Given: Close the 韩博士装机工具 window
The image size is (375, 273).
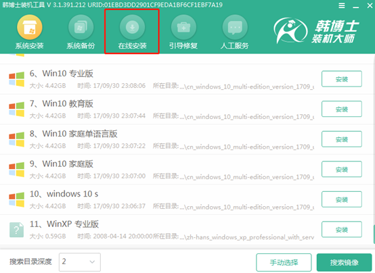Looking at the screenshot, I should tap(370, 5).
